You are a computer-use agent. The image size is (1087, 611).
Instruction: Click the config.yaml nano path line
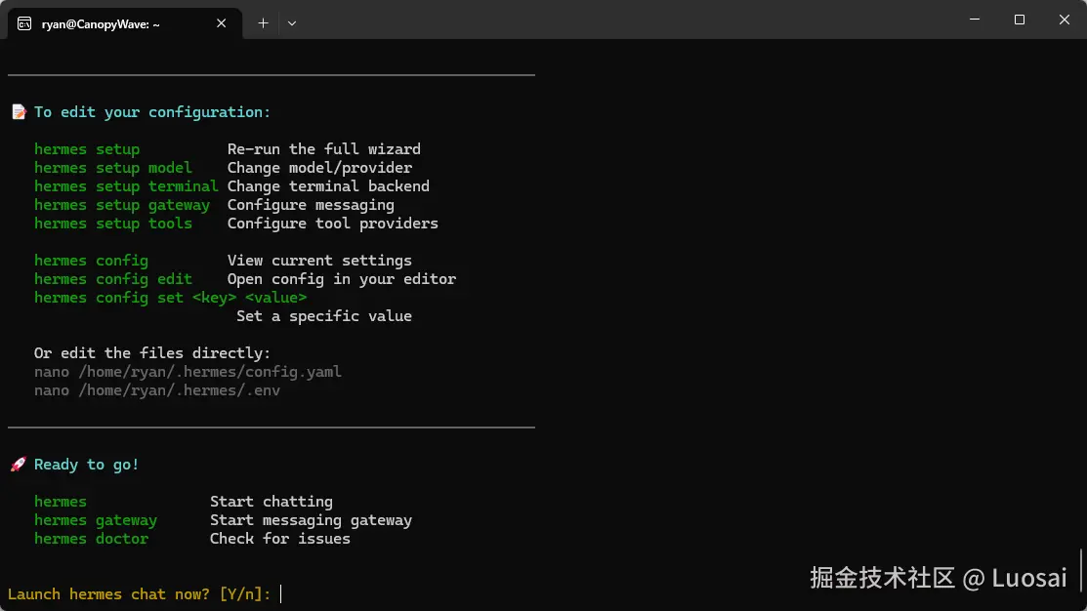coord(188,372)
